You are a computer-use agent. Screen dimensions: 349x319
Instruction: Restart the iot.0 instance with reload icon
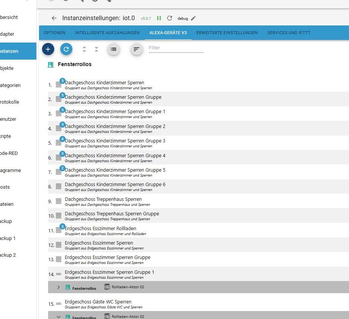pos(170,18)
